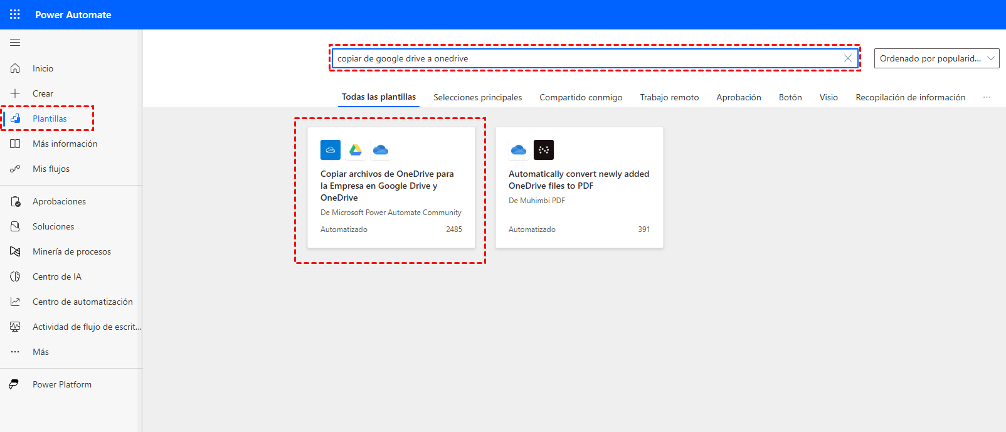Viewport: 1006px width, 432px height.
Task: Click the Más ellipsis icon in sidebar
Action: 15,352
